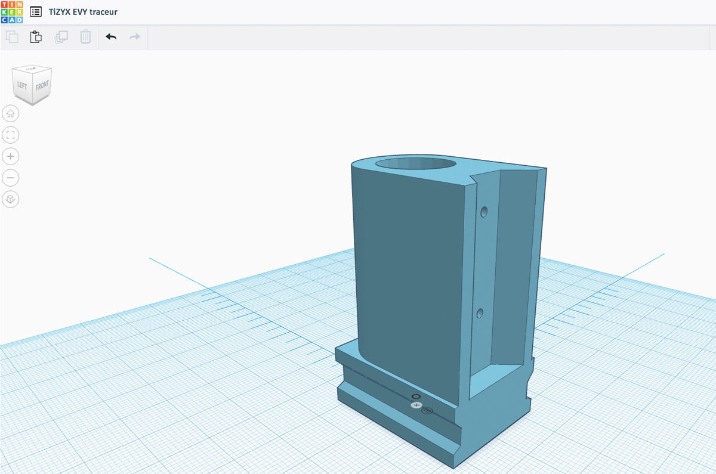Zoom in using the plus button
The height and width of the screenshot is (474, 716).
point(11,156)
